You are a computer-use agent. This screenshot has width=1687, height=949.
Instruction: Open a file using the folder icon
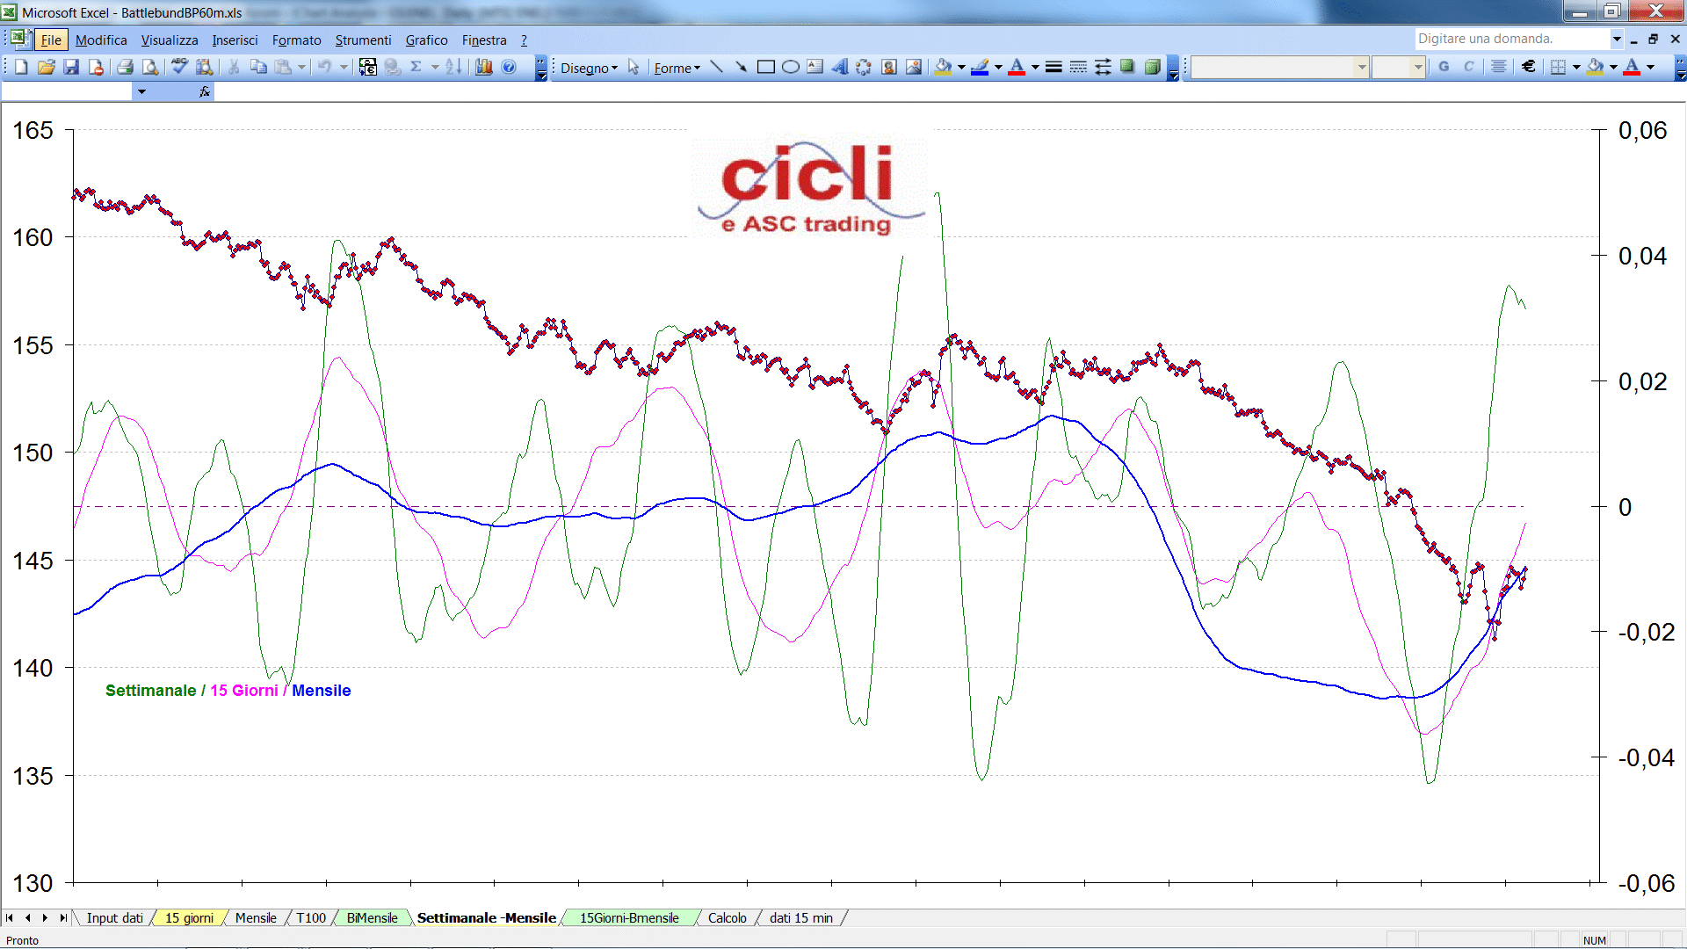[47, 67]
